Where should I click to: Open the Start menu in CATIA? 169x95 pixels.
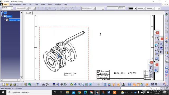[5, 4]
